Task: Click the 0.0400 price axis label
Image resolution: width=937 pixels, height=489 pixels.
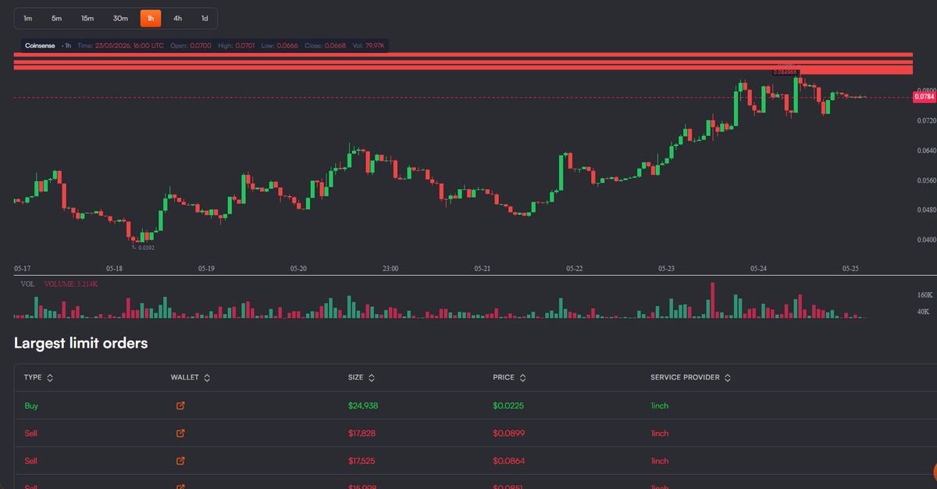Action: 926,240
